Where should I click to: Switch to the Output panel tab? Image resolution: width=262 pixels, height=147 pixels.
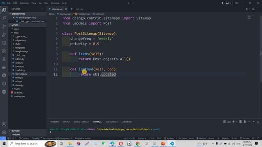point(66,122)
